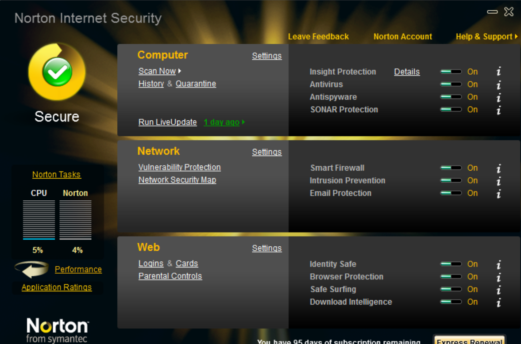
Task: Open the Identity Safe info icon
Action: (499, 264)
